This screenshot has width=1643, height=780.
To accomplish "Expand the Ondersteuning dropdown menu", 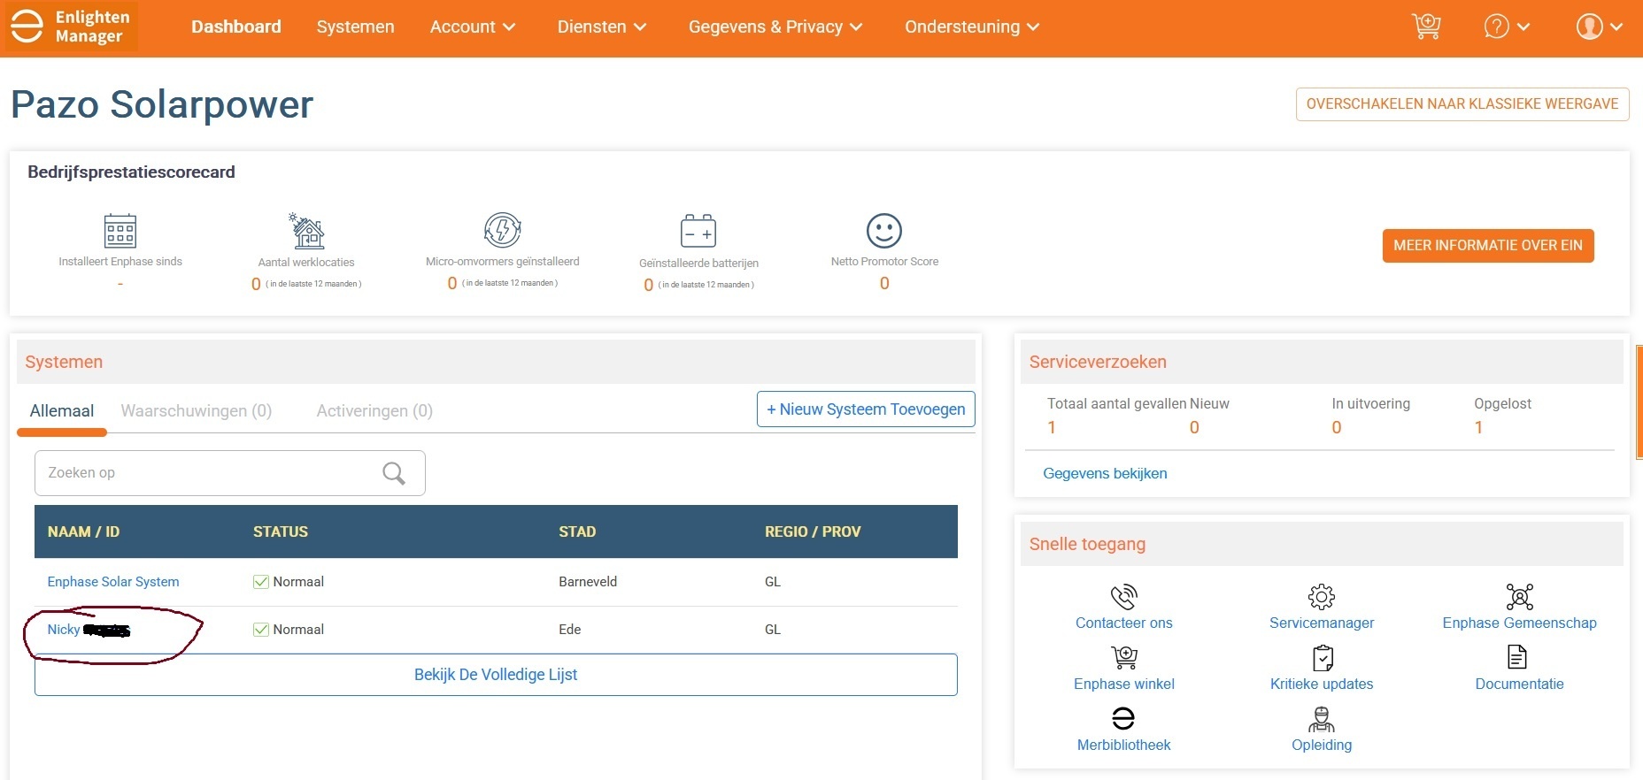I will pos(972,27).
